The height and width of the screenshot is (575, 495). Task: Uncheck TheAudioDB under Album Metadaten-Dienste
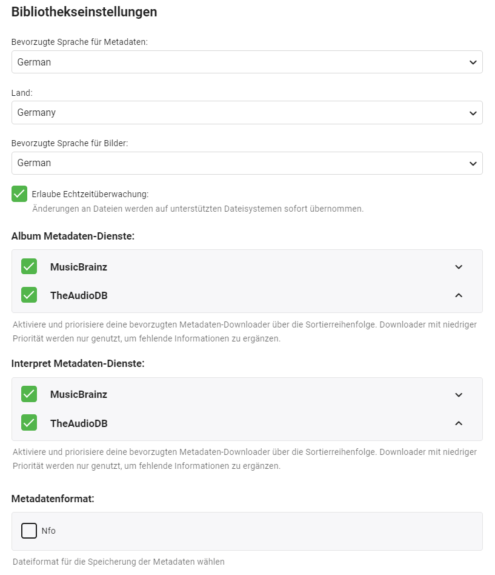pyautogui.click(x=29, y=295)
